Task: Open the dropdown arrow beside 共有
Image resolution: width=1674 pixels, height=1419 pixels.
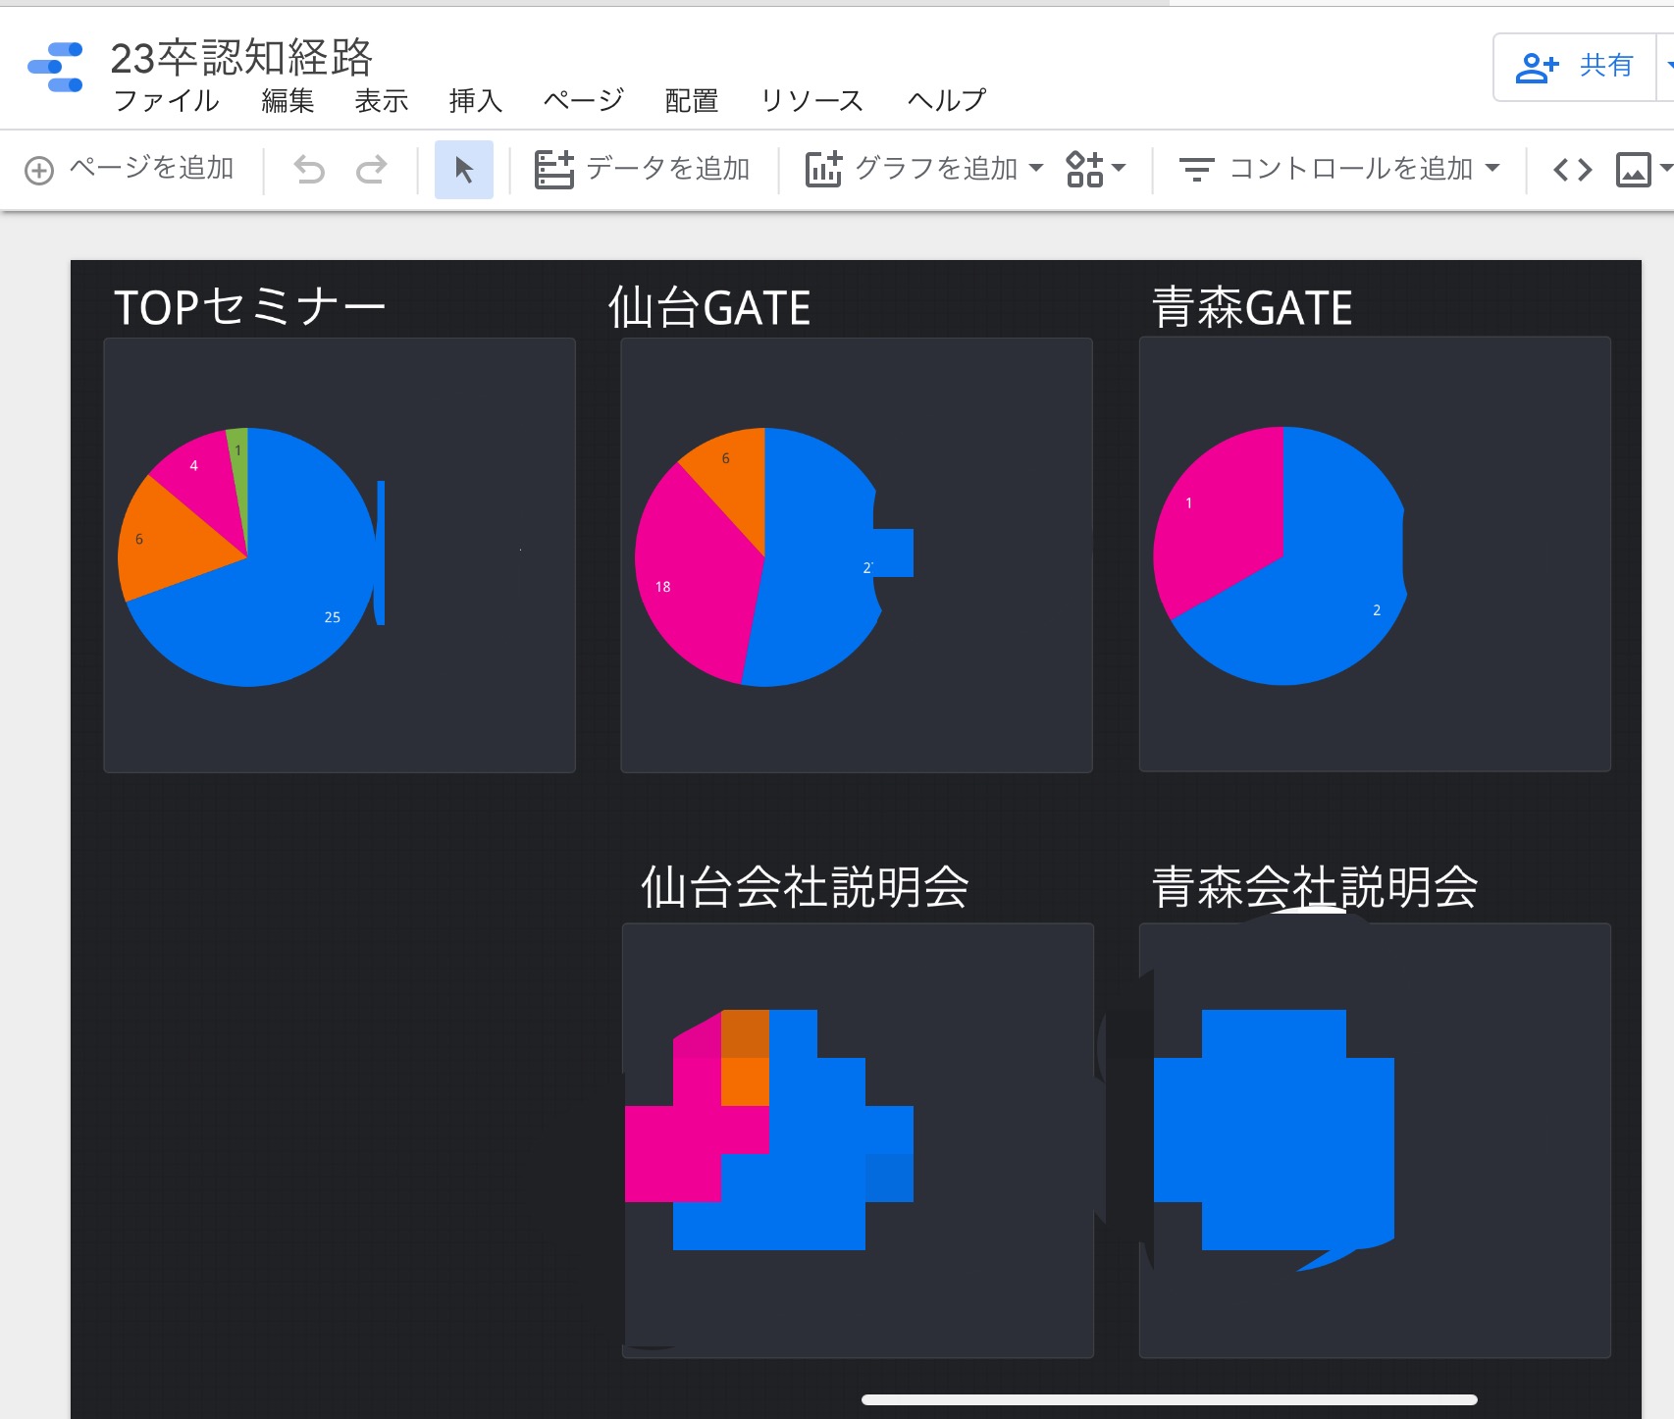Action: pos(1667,67)
